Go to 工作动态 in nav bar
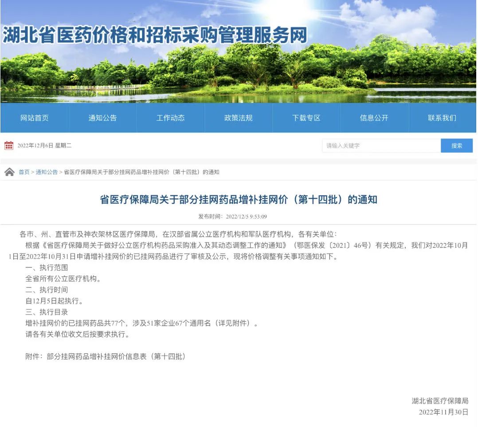 tap(170, 118)
